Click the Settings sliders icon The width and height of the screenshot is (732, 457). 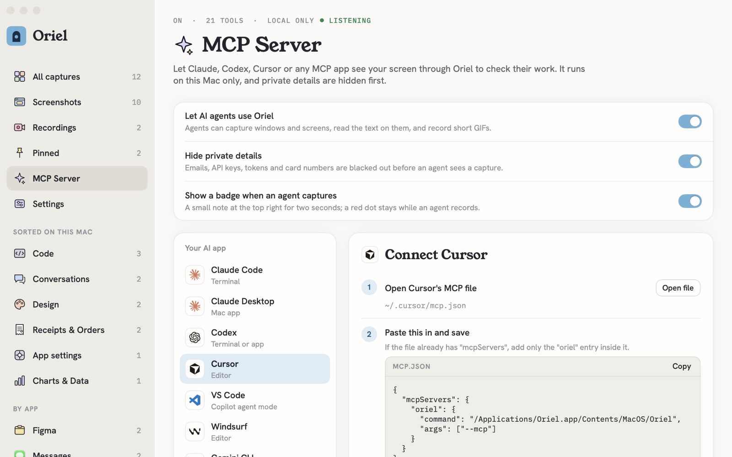coord(20,204)
